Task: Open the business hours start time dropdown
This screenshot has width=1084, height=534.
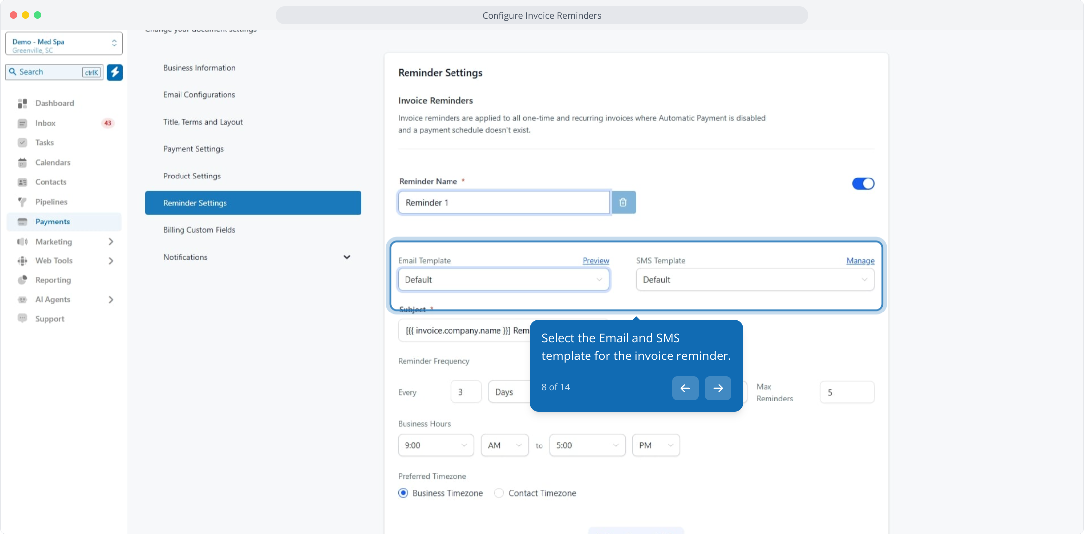Action: (x=436, y=445)
